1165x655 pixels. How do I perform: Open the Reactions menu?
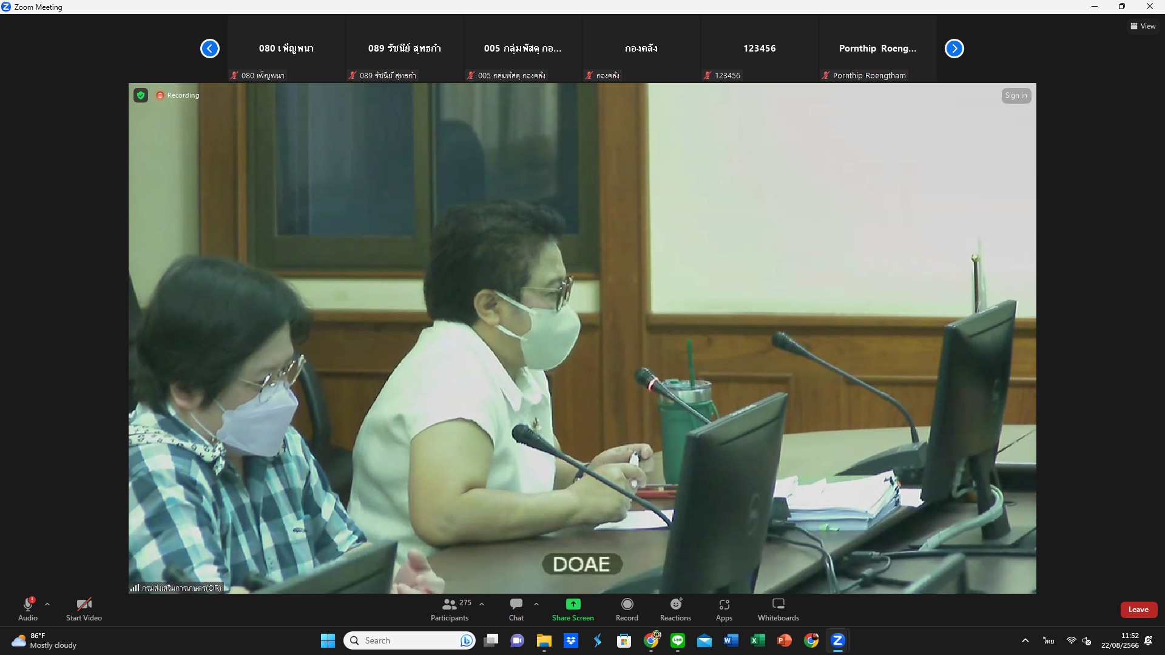click(675, 609)
